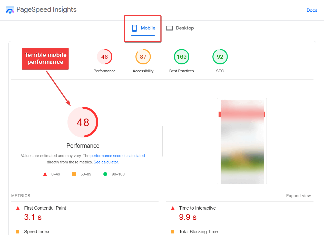324x235 pixels.
Task: Select the 0–49 red legend marker
Action: (45, 174)
